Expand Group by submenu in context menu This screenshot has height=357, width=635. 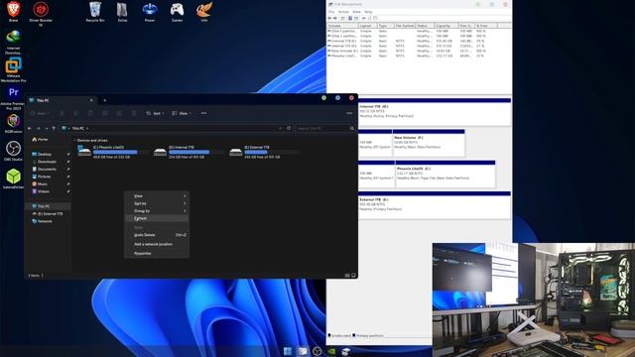click(157, 211)
